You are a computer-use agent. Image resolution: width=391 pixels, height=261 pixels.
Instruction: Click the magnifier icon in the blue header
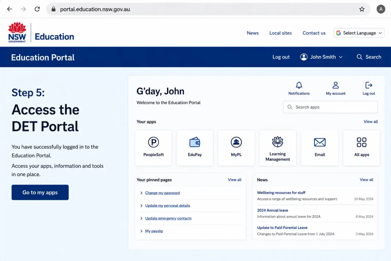tap(359, 57)
